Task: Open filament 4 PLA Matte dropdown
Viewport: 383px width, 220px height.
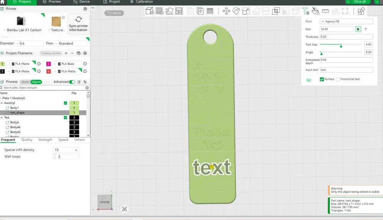Action: coord(67,71)
